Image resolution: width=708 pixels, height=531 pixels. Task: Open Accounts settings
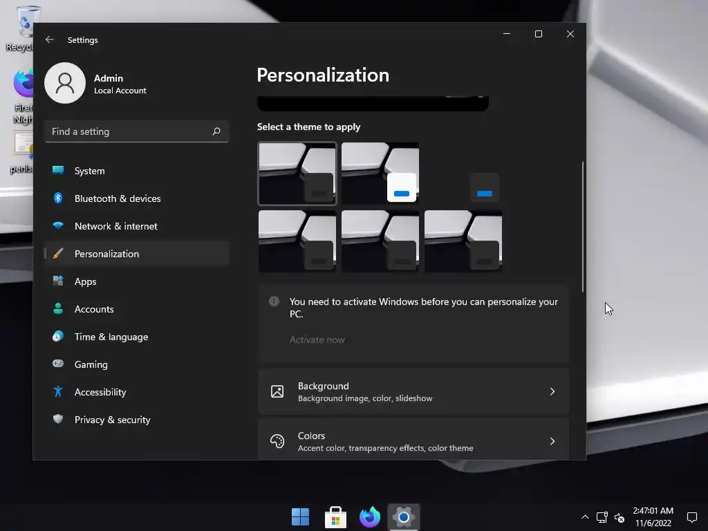tap(137, 309)
